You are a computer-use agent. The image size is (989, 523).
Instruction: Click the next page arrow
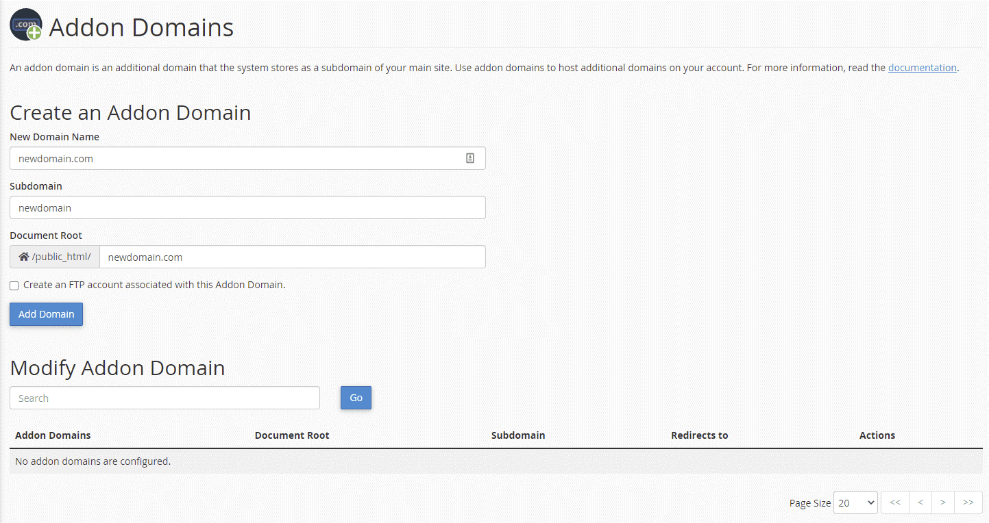[x=943, y=502]
